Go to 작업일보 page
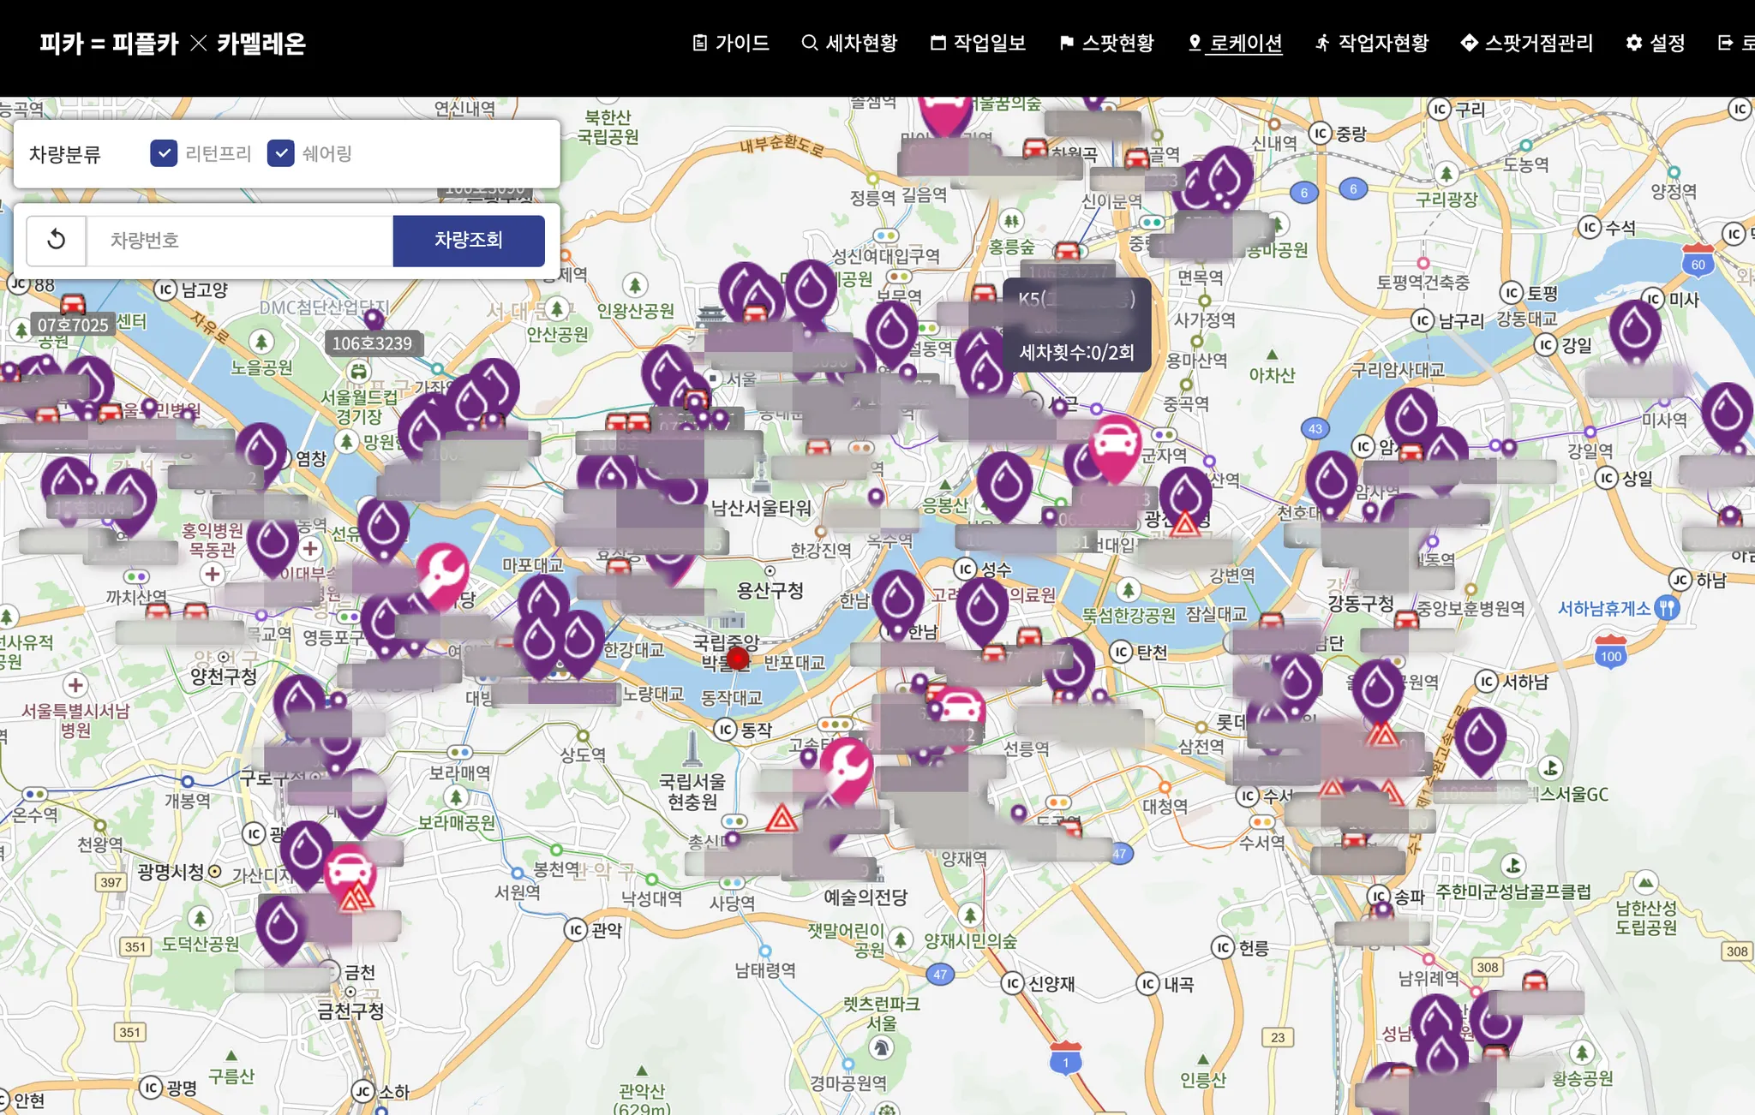This screenshot has height=1115, width=1755. click(x=978, y=43)
